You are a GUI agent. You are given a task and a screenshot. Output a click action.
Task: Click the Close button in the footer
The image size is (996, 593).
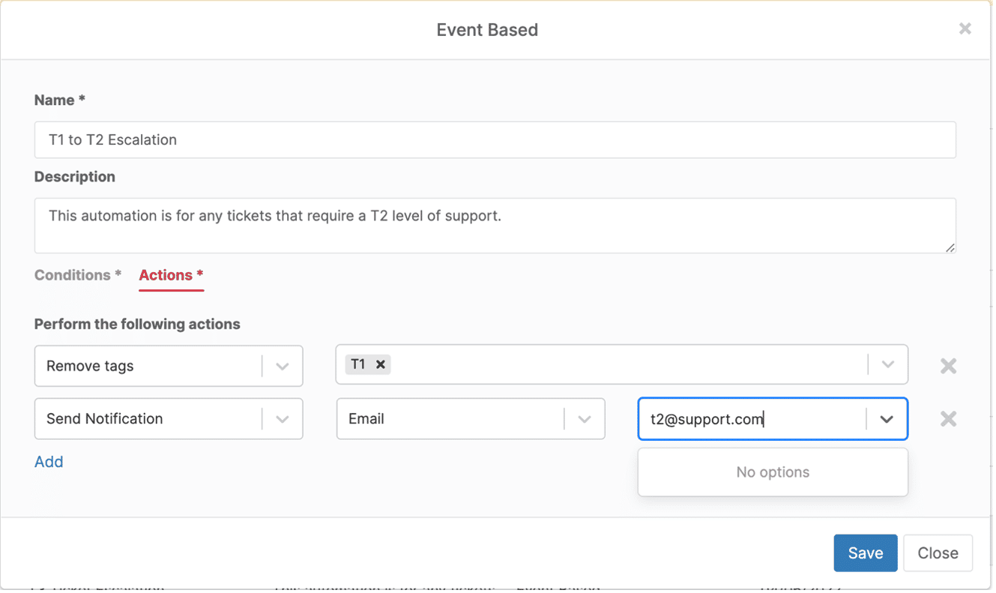coord(938,553)
